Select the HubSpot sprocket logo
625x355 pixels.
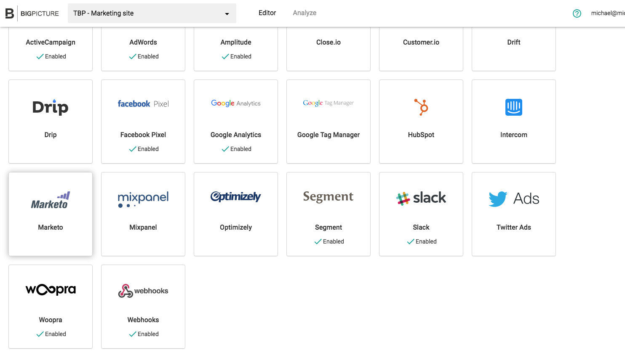click(x=421, y=107)
